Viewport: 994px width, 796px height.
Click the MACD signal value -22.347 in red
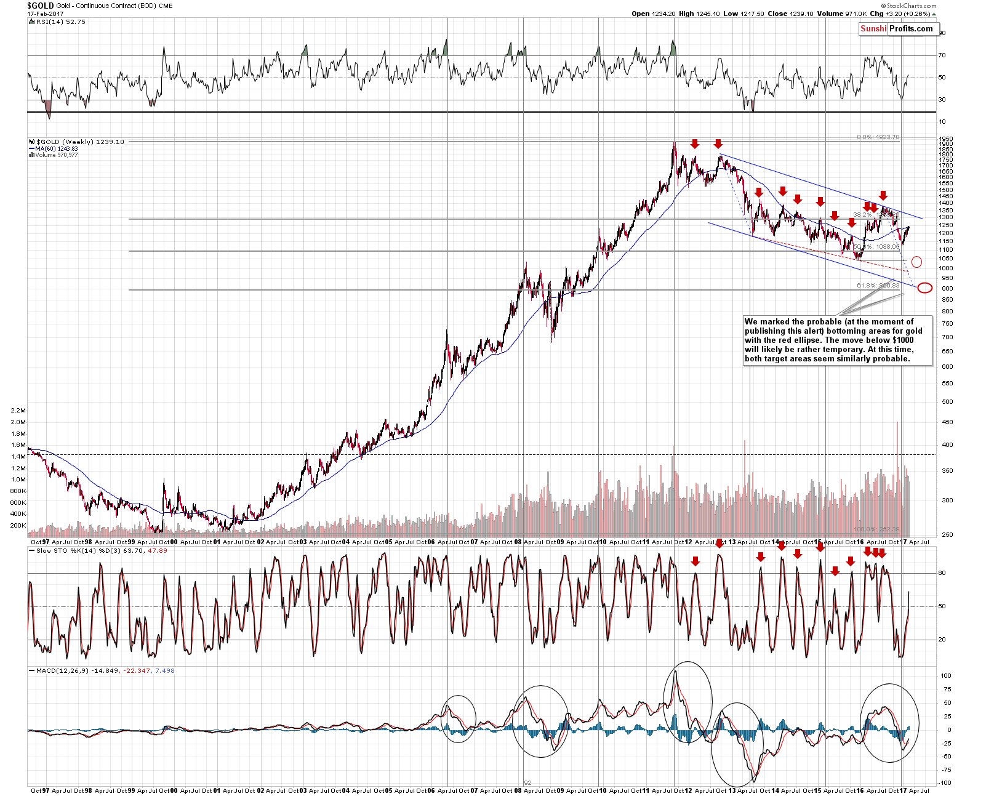point(137,670)
